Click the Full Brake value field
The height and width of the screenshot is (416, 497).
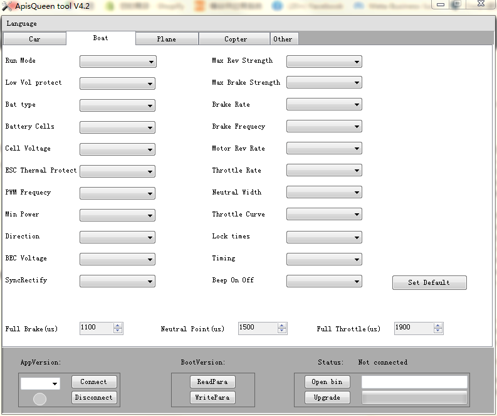[97, 328]
